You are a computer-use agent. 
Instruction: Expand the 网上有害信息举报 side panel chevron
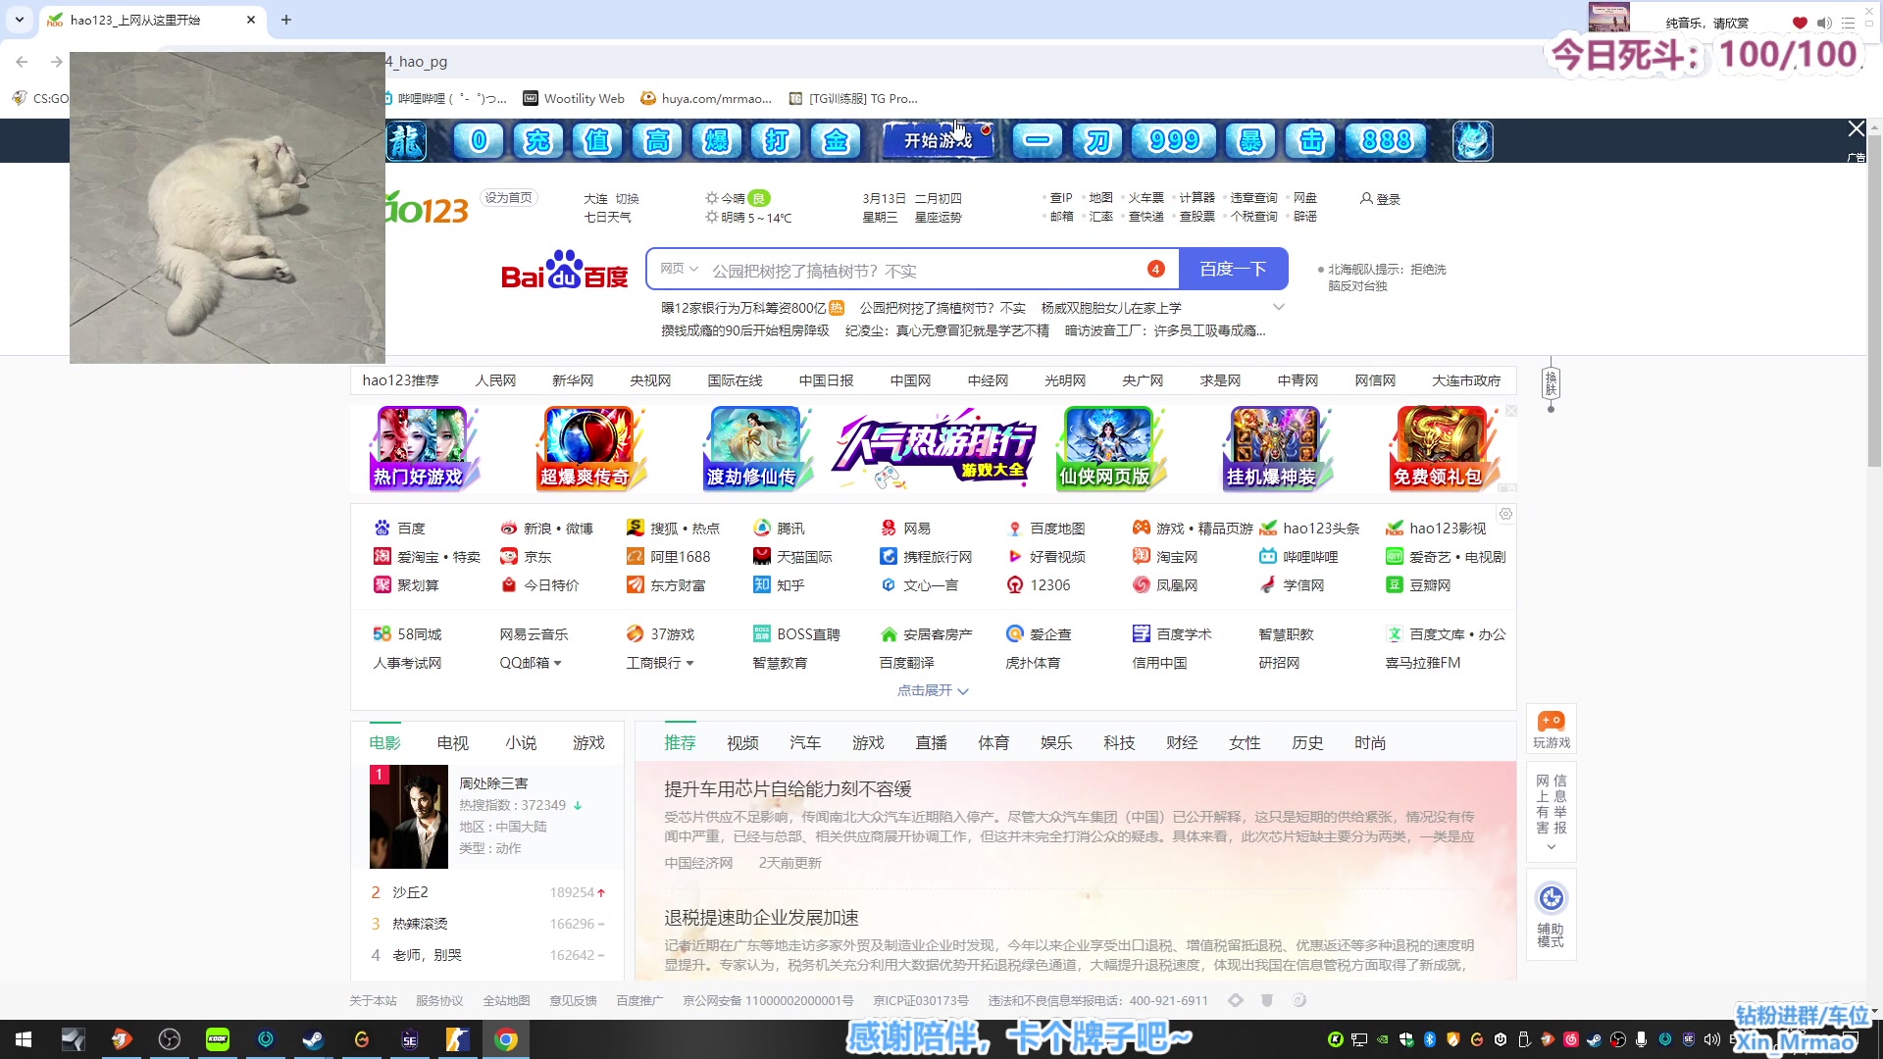point(1551,847)
